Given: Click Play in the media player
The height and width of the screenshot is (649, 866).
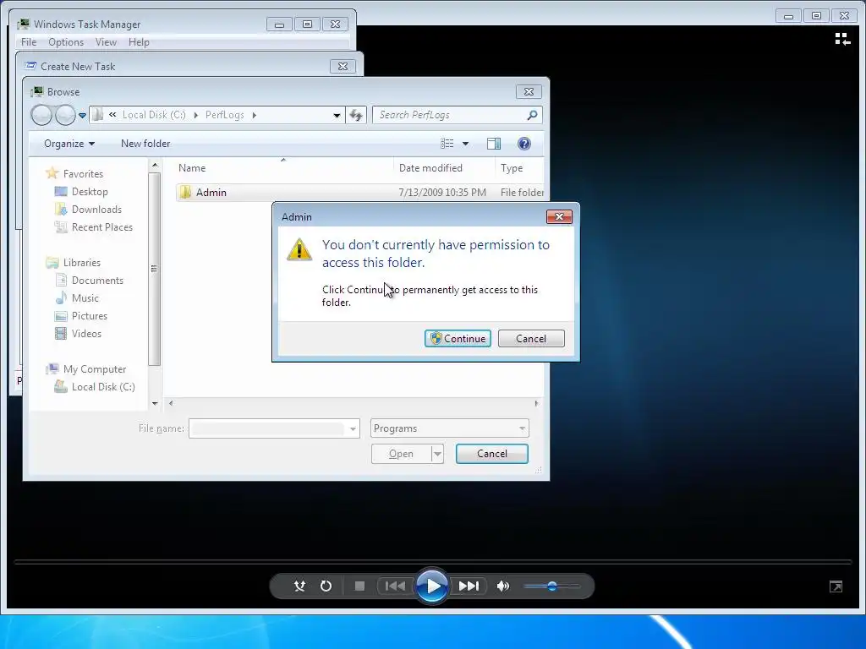Looking at the screenshot, I should pos(432,586).
